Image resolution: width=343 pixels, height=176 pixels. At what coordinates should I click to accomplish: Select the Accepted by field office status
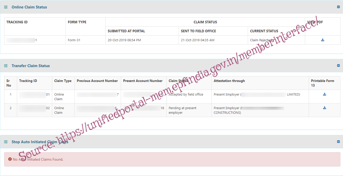pos(186,95)
